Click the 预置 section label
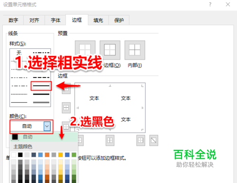 pos(63,33)
